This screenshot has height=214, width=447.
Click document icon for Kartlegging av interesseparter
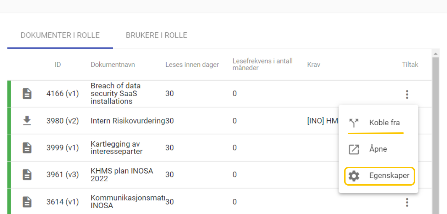27,148
